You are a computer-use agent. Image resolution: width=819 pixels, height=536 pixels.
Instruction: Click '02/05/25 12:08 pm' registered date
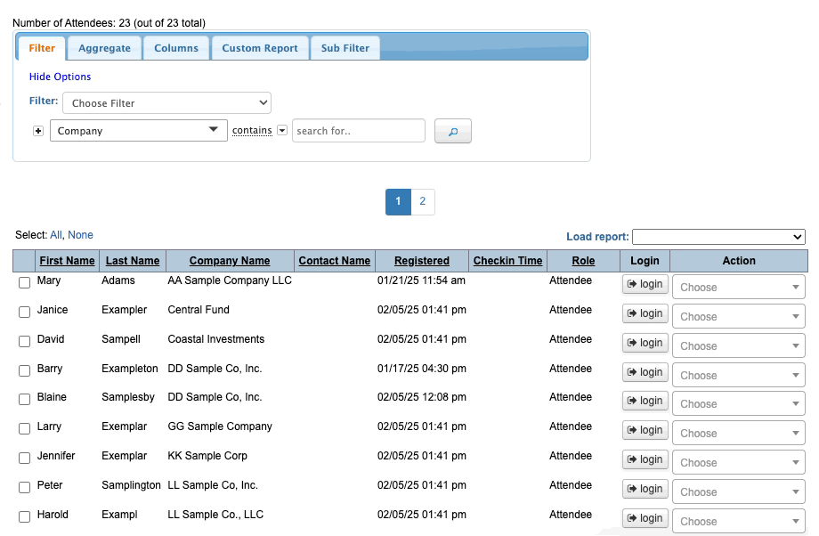[x=421, y=397]
